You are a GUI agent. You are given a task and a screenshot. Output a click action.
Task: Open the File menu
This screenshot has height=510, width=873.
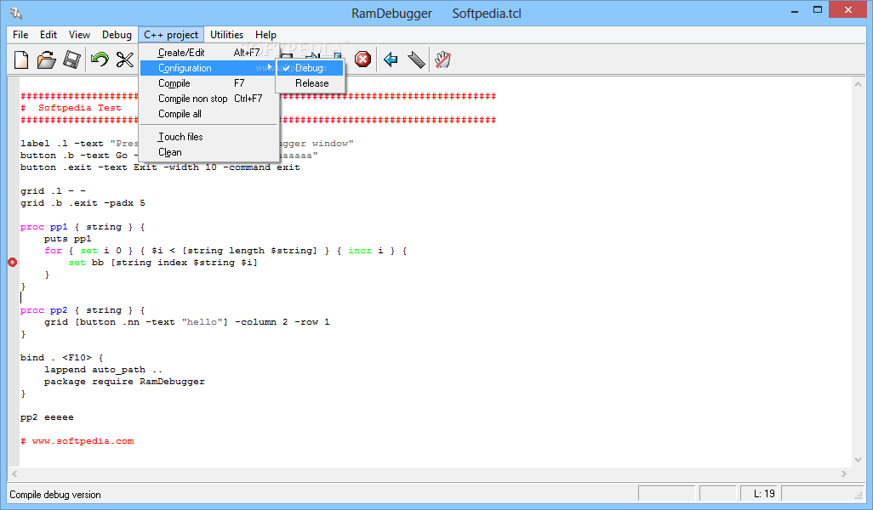20,35
